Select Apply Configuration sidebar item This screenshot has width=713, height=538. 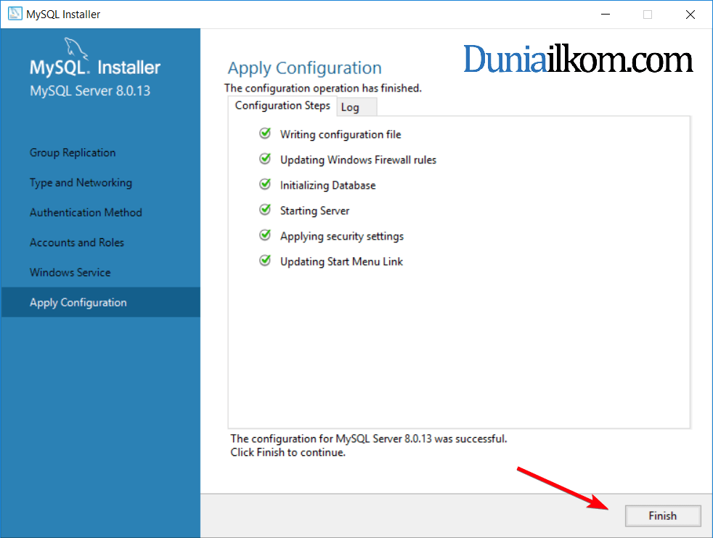point(100,302)
